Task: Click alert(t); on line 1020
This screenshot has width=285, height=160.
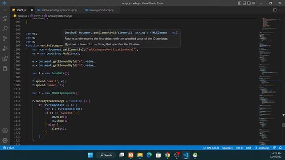Action: (58, 128)
